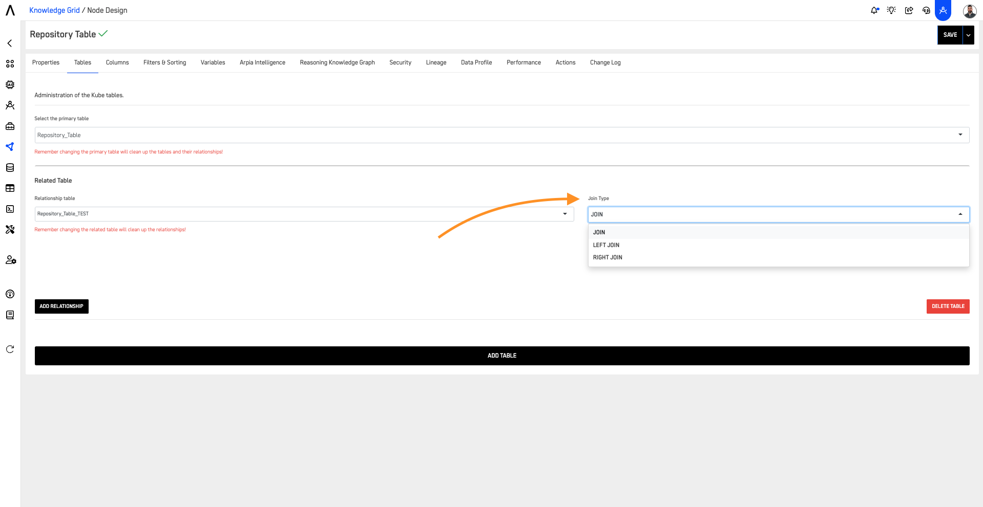
Task: Open the four-circles apps icon in the sidebar
Action: 10,64
